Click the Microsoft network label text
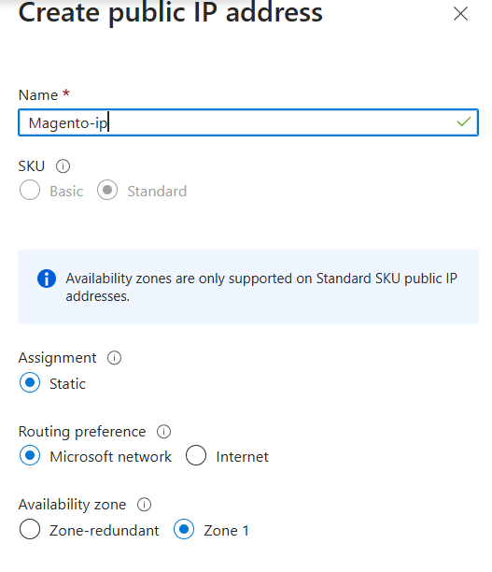The image size is (492, 572). [x=110, y=457]
